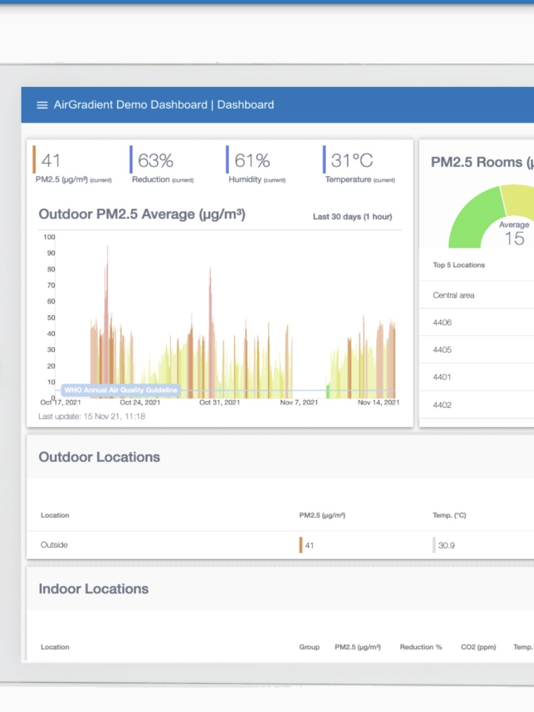
Task: Click the Reduction % column header
Action: click(421, 647)
